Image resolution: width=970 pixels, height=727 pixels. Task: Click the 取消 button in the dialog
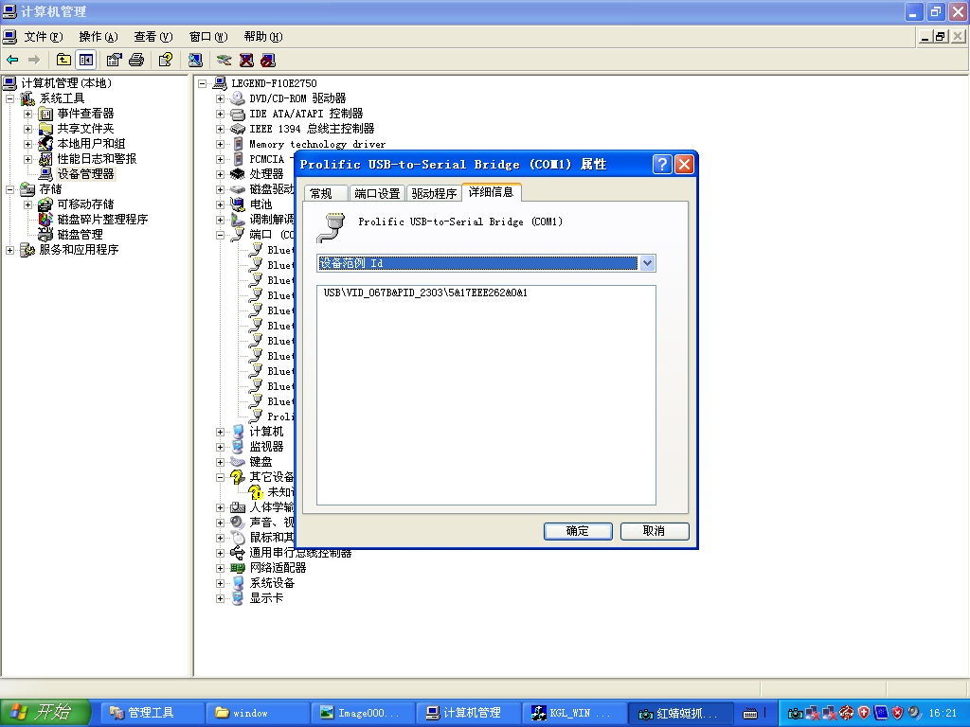654,531
